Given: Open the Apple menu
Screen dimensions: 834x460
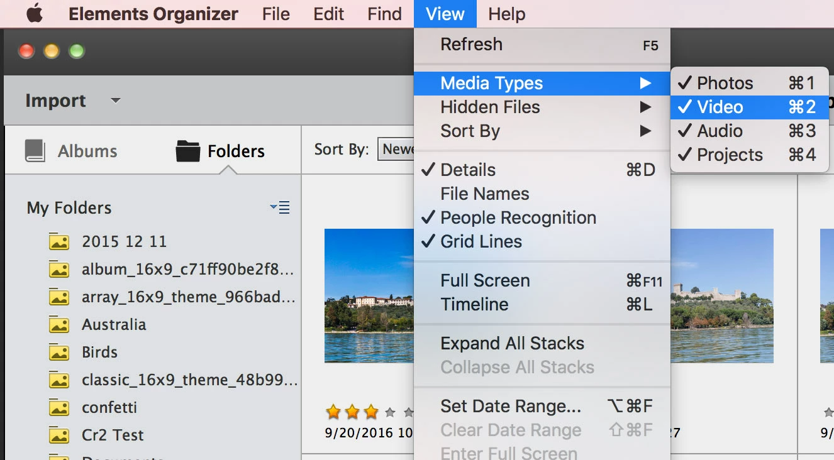Looking at the screenshot, I should pos(34,14).
